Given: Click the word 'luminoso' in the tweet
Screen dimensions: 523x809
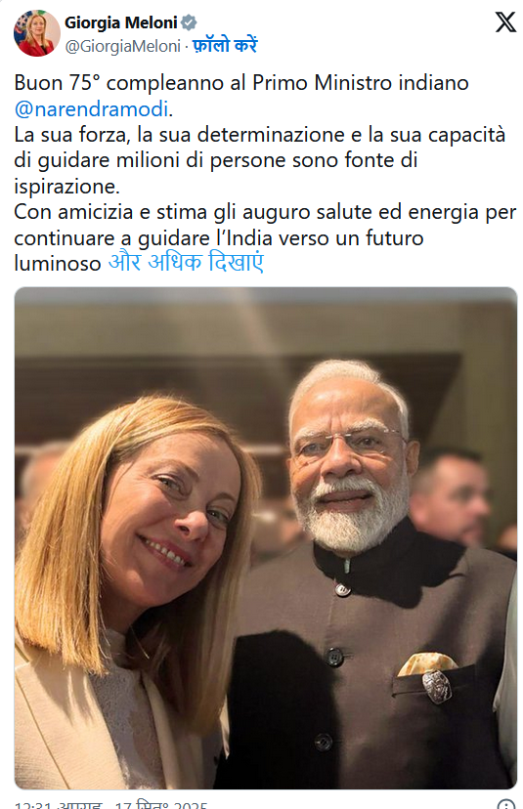Looking at the screenshot, I should click(58, 264).
